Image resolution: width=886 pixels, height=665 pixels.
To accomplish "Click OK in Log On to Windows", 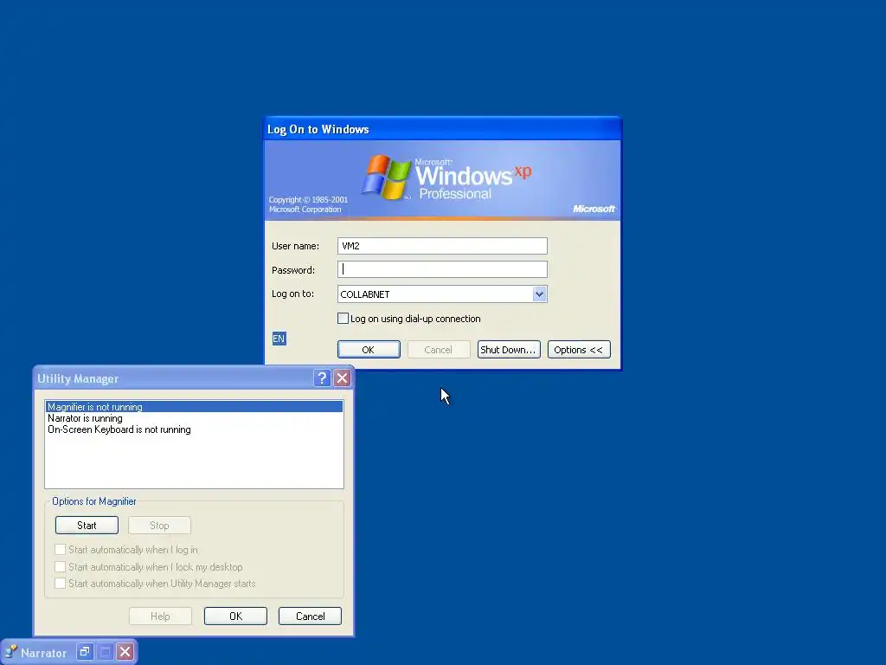I will (x=369, y=350).
